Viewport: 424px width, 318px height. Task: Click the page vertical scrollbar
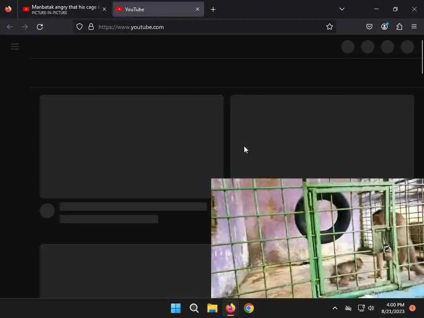point(422,57)
